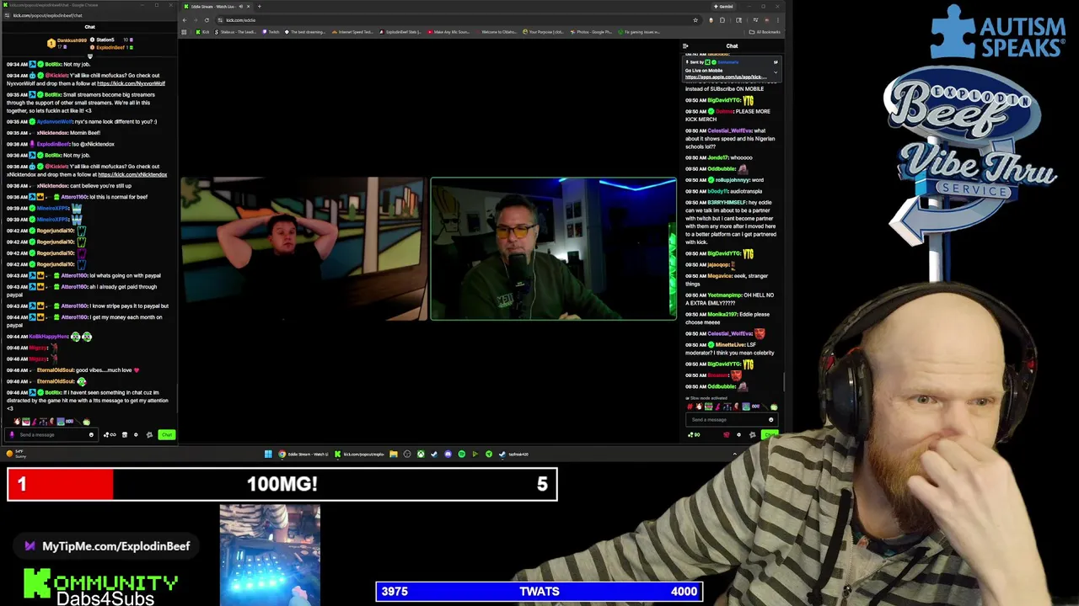The image size is (1079, 606).
Task: Open the All Bookmarks folder
Action: click(765, 32)
